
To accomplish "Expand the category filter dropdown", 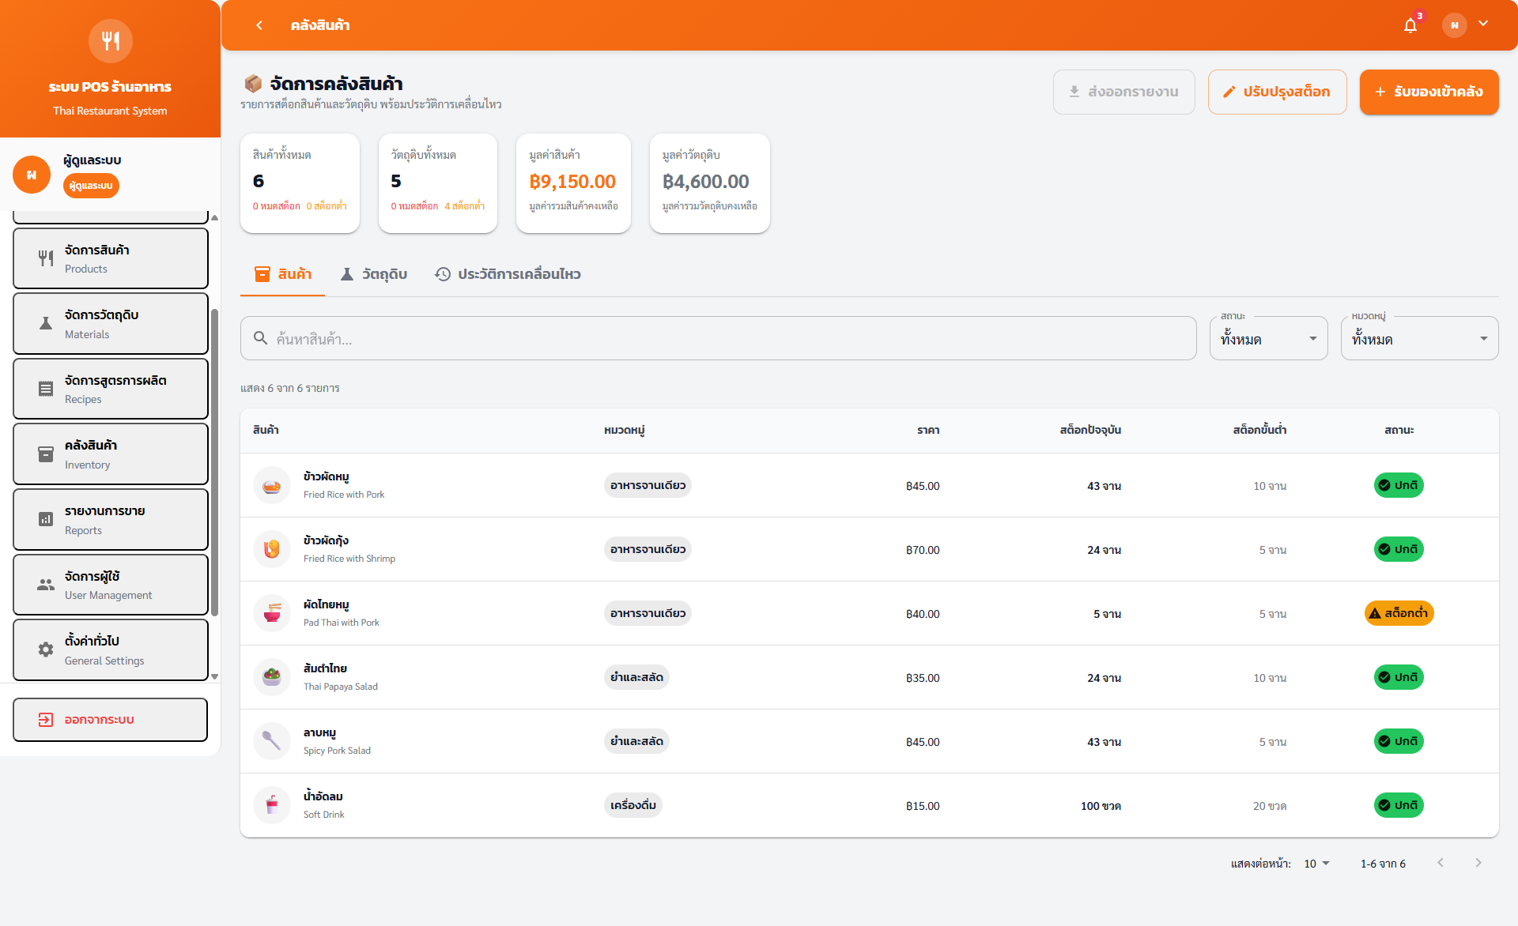I will pyautogui.click(x=1419, y=339).
